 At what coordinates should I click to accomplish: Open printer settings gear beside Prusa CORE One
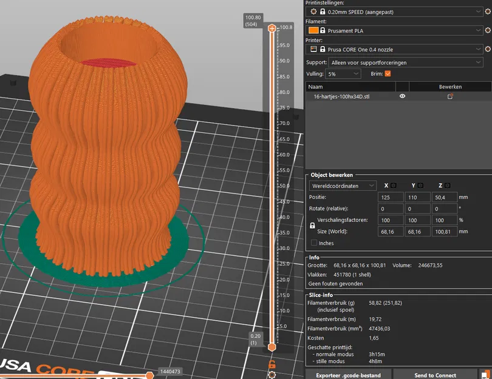tap(488, 49)
